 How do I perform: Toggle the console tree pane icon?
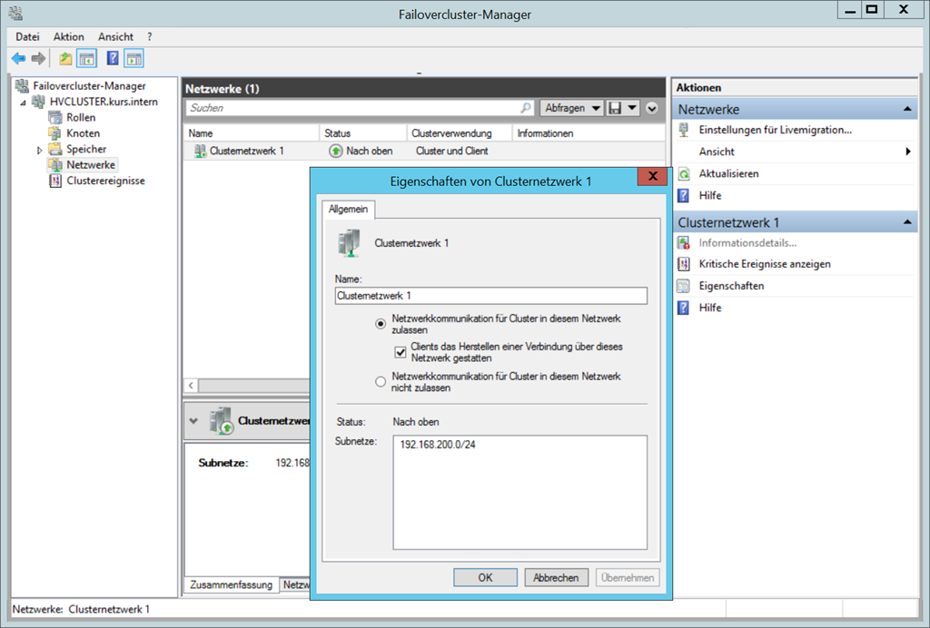point(86,59)
